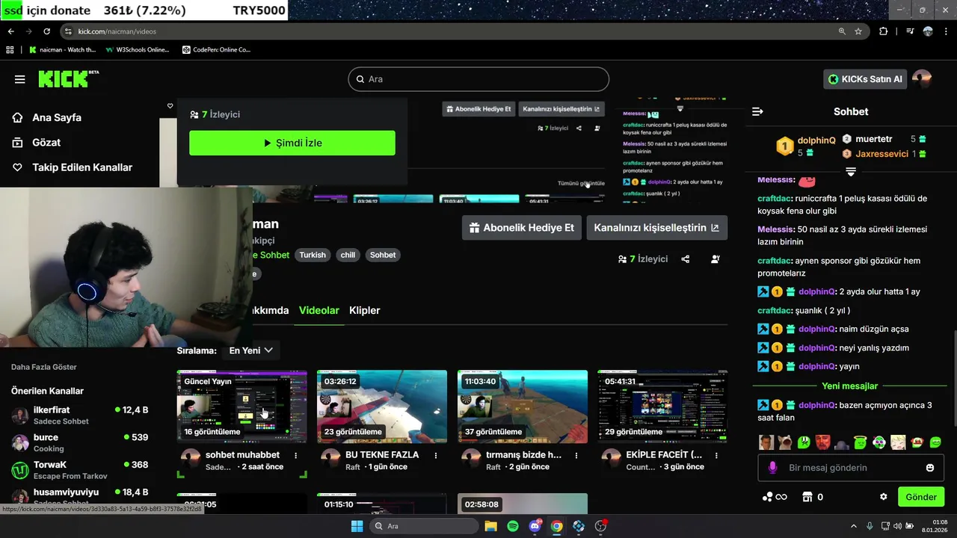Click the purple microphone icon in chat box

[773, 468]
